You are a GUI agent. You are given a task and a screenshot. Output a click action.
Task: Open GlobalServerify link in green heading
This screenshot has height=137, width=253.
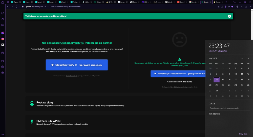[x=72, y=43]
